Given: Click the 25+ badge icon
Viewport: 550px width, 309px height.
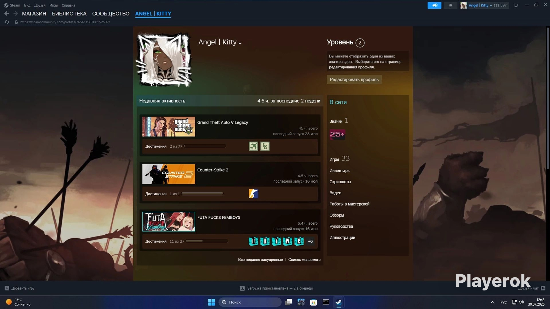Looking at the screenshot, I should click(337, 134).
